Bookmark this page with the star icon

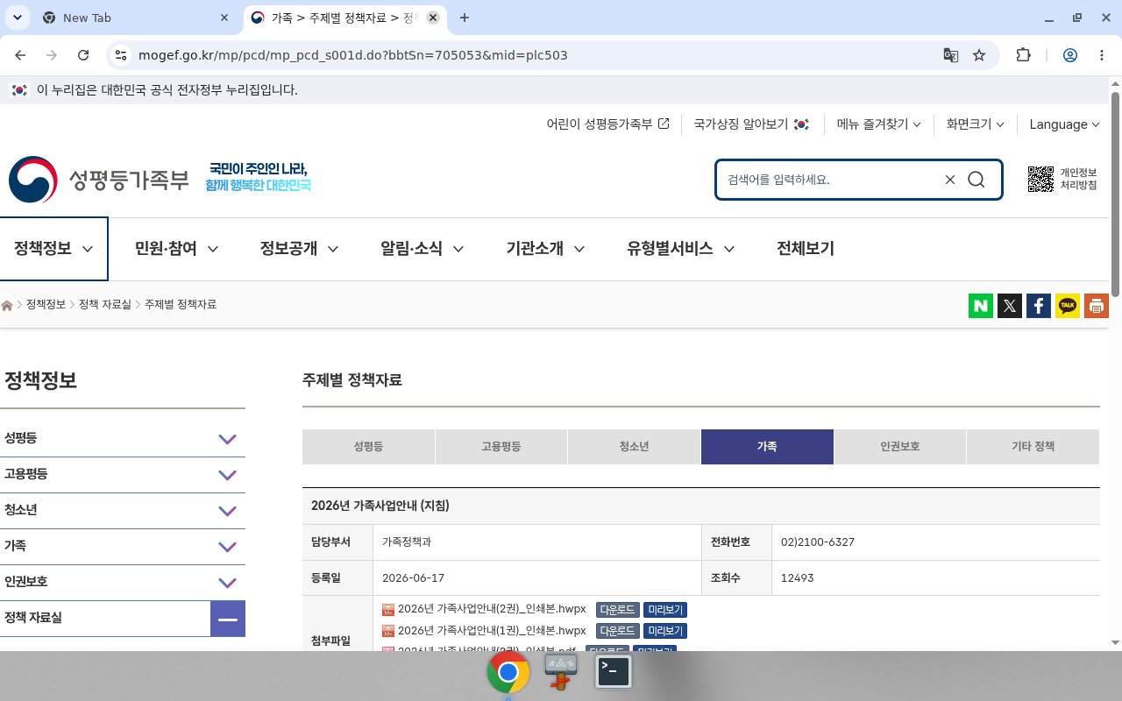pyautogui.click(x=979, y=55)
